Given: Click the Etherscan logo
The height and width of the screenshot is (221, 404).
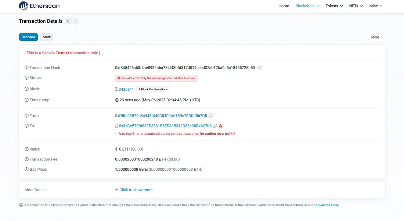Looking at the screenshot, I should point(39,6).
